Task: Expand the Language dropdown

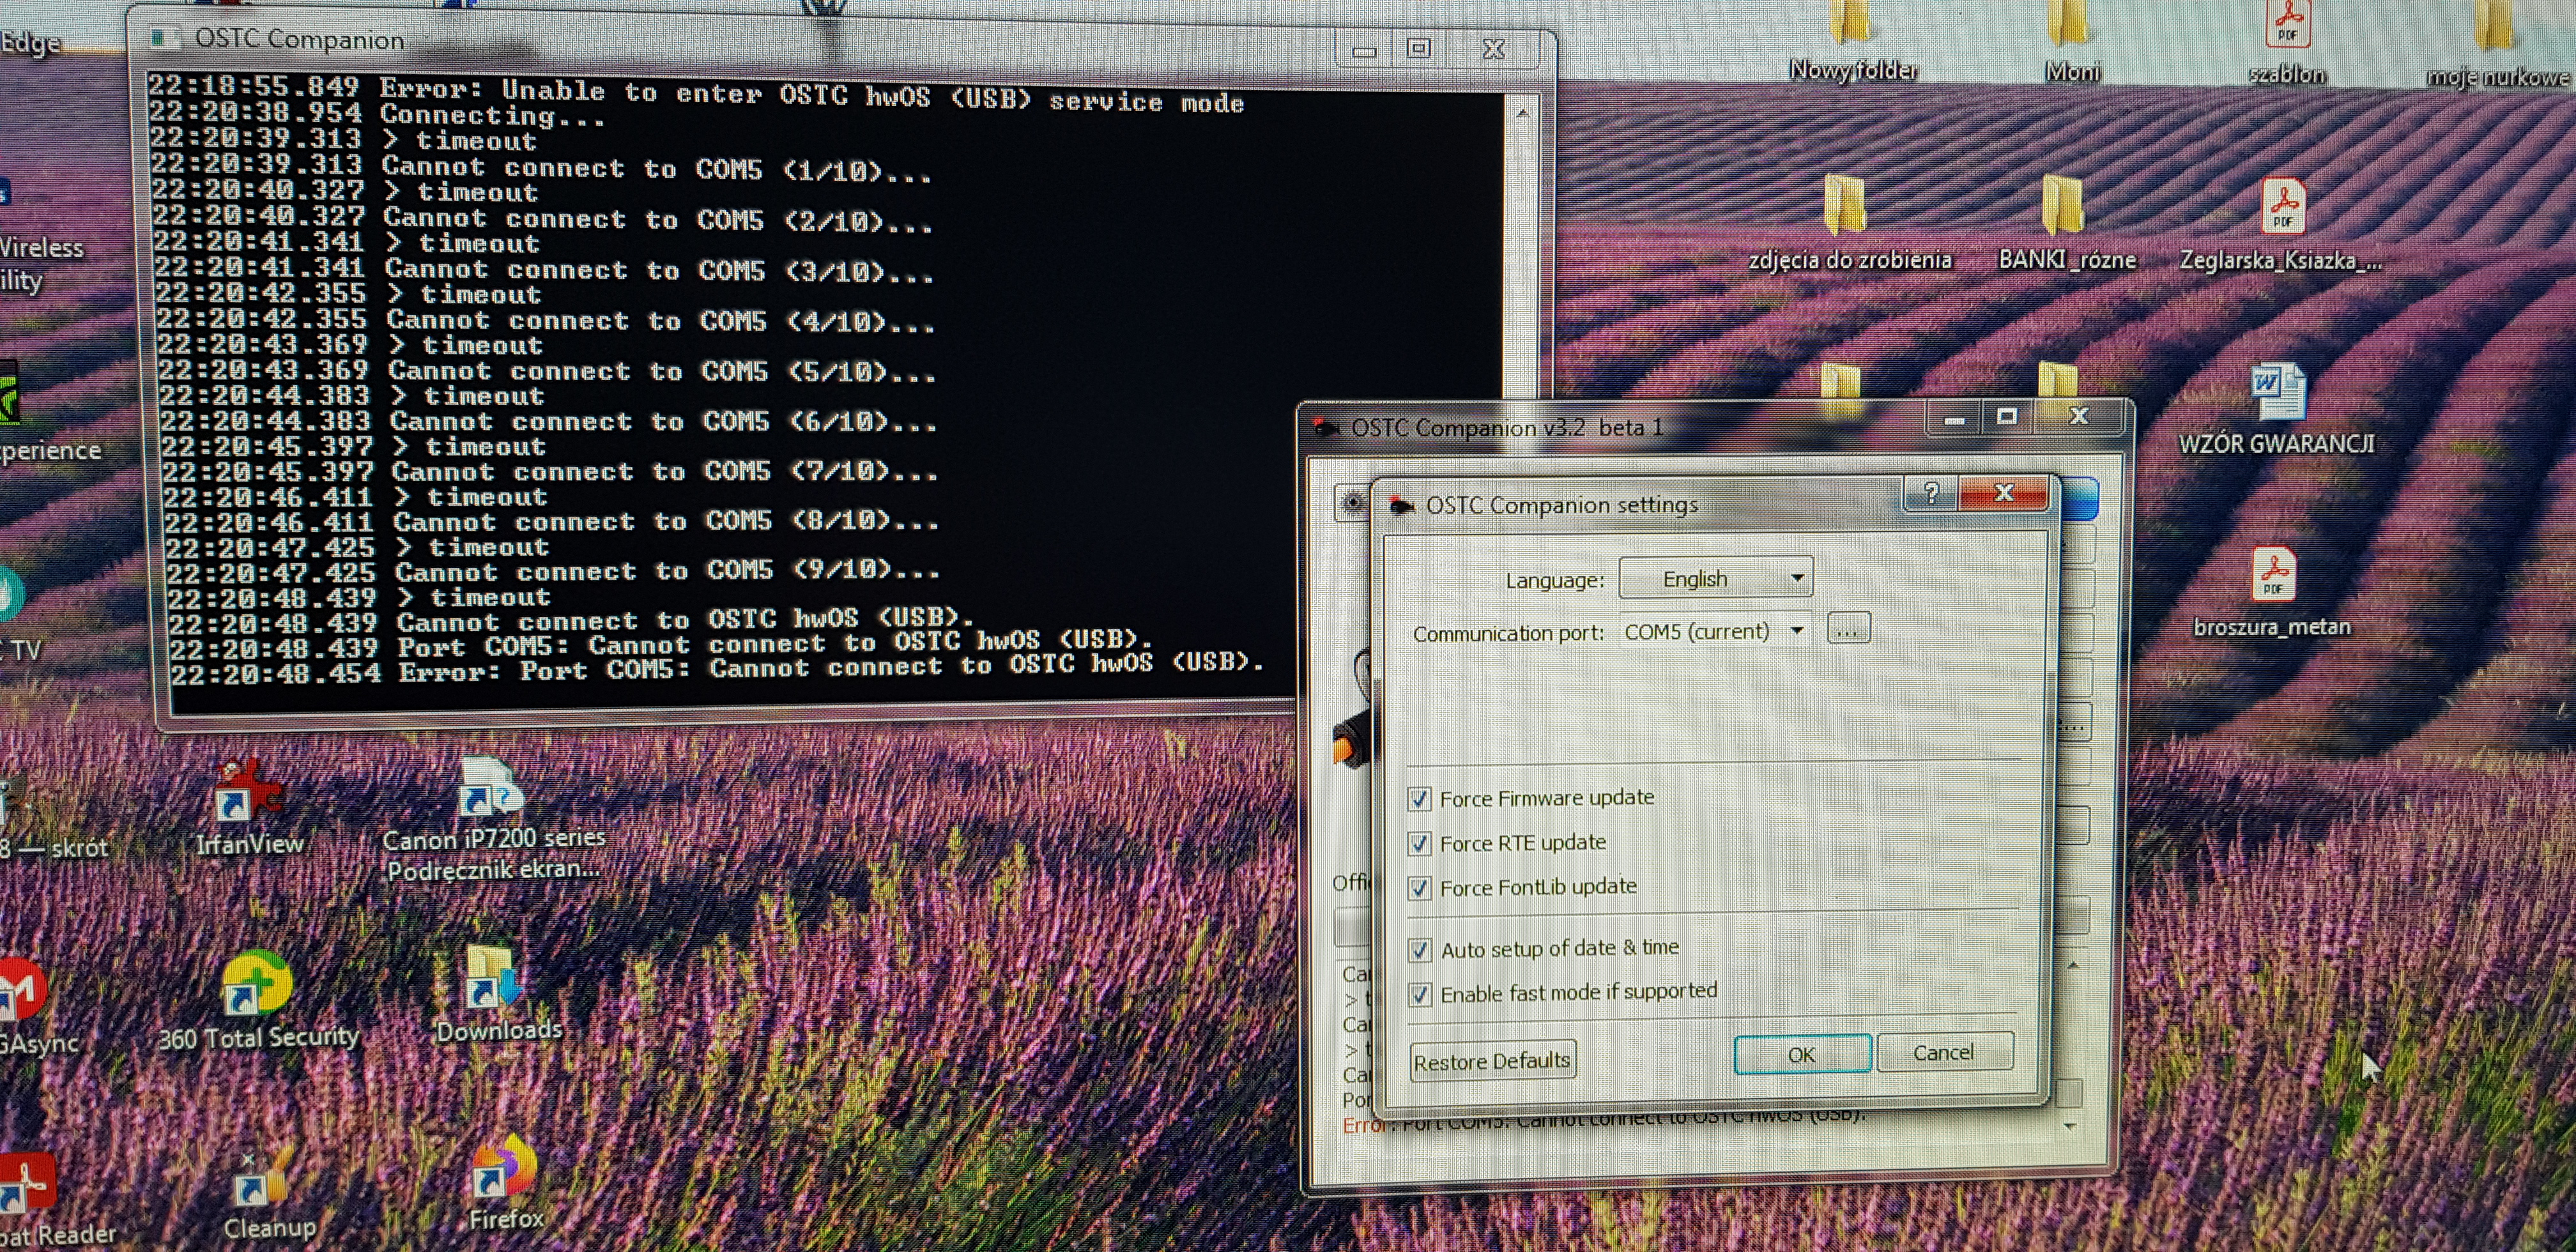Action: pos(1715,579)
